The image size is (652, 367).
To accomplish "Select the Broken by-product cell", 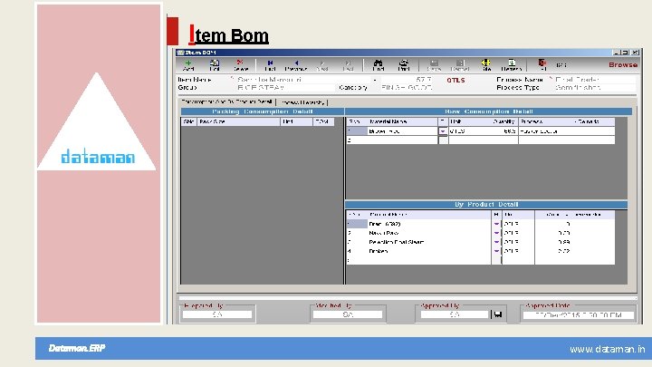I will coord(429,251).
